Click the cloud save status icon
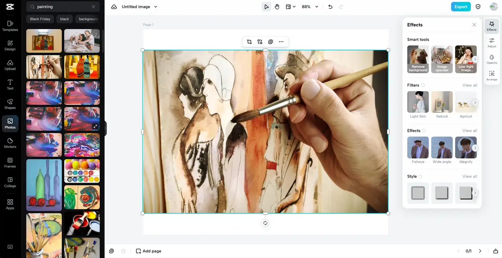This screenshot has width=502, height=258. [x=114, y=7]
